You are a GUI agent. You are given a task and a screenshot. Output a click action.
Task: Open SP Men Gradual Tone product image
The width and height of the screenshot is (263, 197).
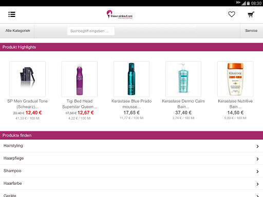28,79
